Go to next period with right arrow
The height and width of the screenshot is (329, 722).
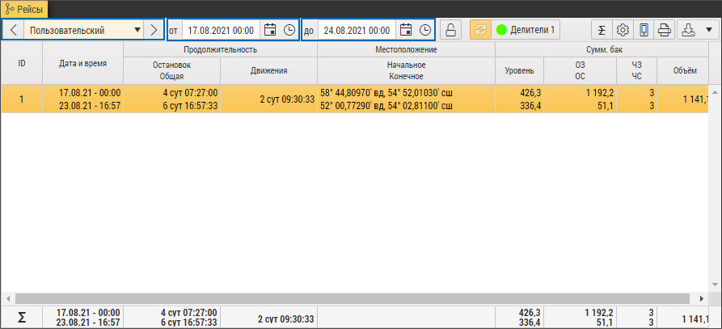click(x=154, y=31)
